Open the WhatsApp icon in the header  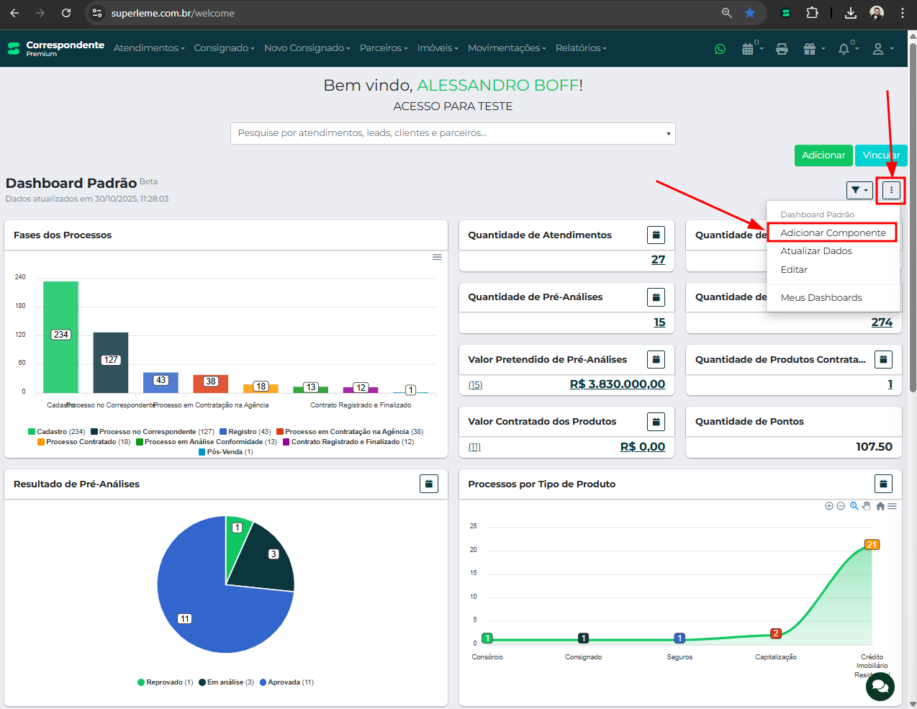tap(720, 49)
